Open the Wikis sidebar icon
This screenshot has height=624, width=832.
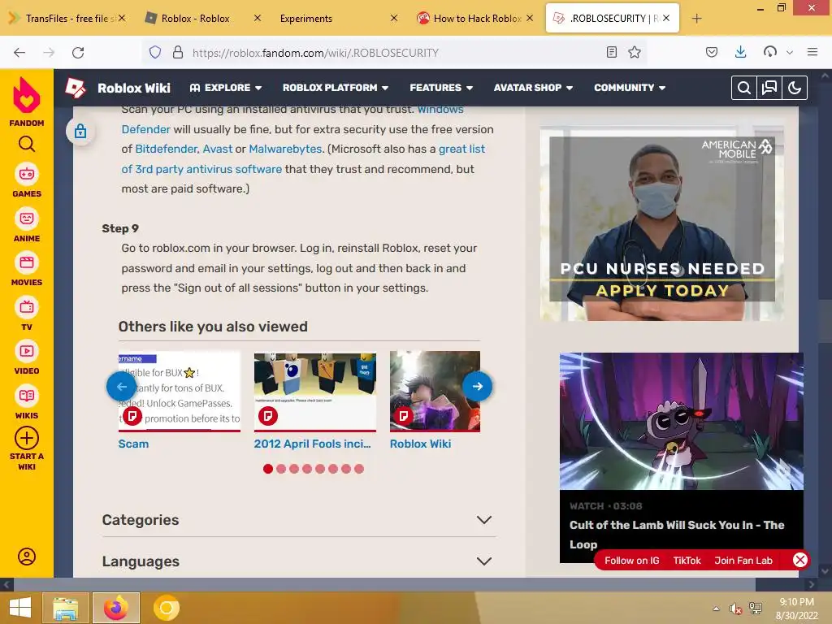(x=27, y=396)
